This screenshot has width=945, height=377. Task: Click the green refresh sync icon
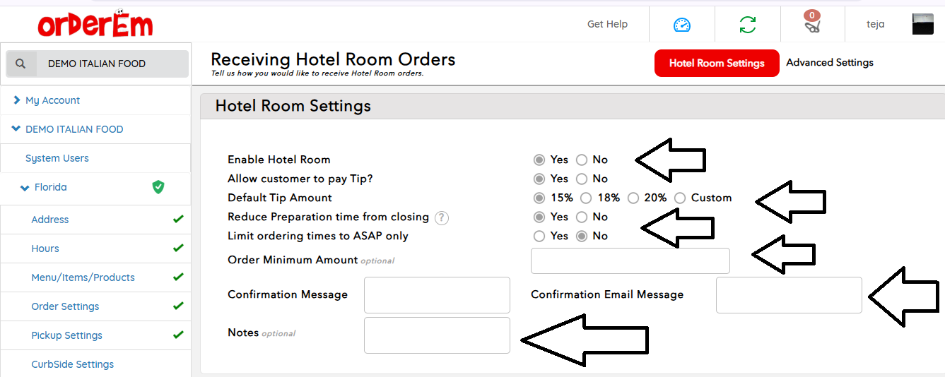point(747,25)
